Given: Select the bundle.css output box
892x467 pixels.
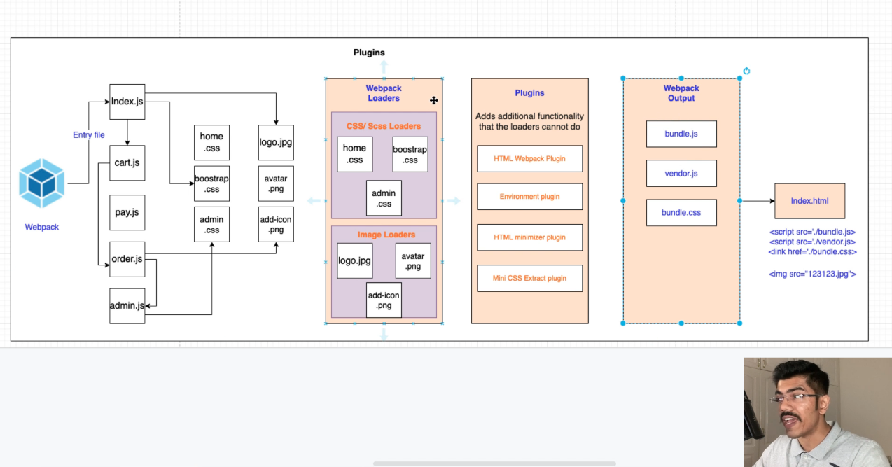Looking at the screenshot, I should [681, 212].
